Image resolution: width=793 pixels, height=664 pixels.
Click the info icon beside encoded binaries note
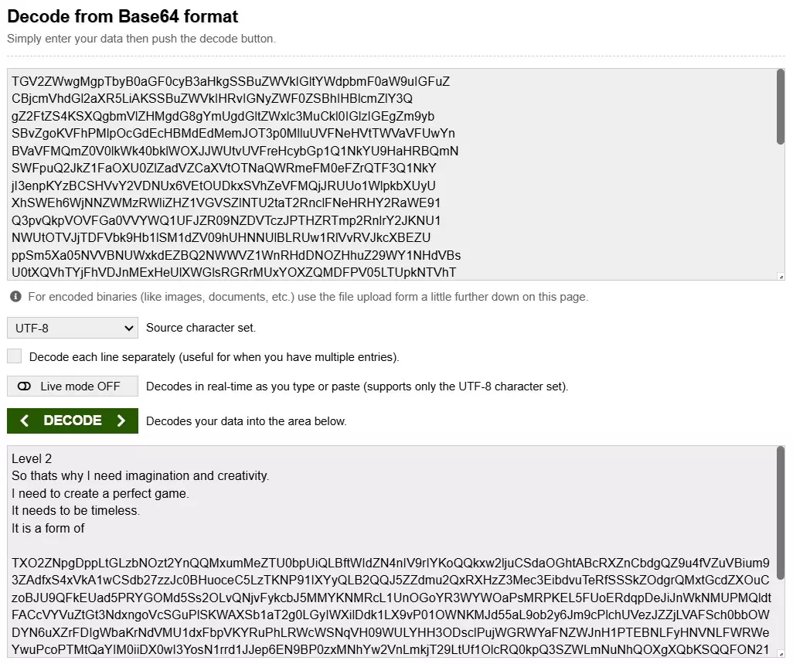15,297
